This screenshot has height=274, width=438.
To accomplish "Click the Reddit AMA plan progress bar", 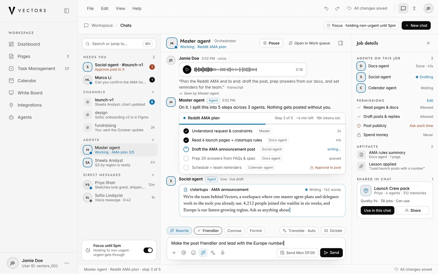I will coord(262,124).
